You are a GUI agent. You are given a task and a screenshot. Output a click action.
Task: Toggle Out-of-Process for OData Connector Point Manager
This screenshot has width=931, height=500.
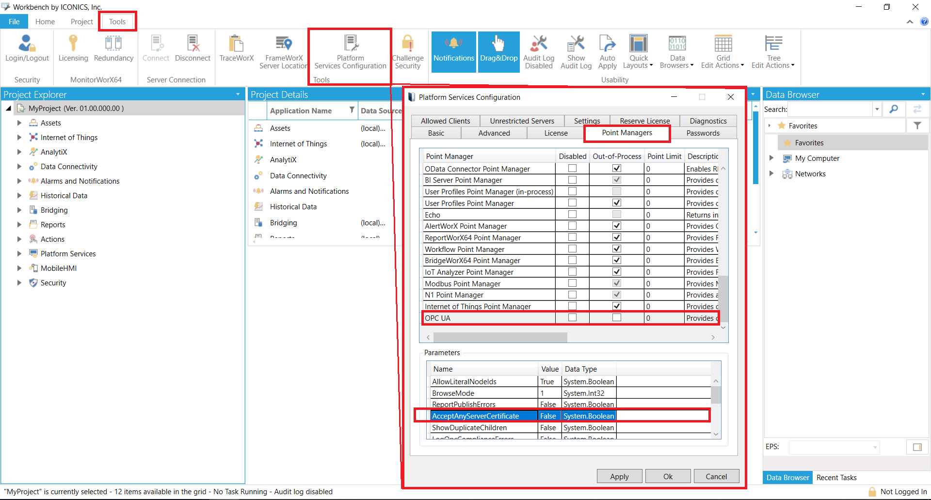click(617, 168)
